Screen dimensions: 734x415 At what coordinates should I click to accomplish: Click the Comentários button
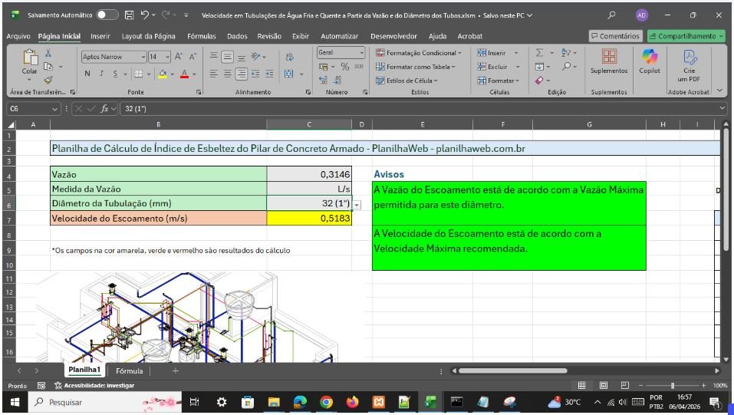point(614,36)
